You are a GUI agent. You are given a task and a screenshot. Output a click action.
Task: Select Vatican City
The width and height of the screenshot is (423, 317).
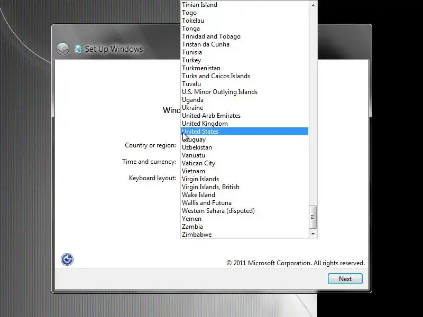(x=244, y=163)
